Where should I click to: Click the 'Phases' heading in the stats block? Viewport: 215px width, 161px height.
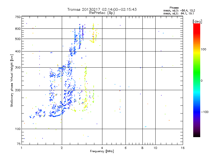[x=174, y=8]
